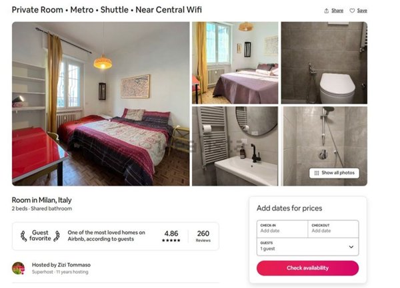Viewport: 400px width, 288px height.
Task: Open the purple-bed bedroom photo
Action: 235,63
